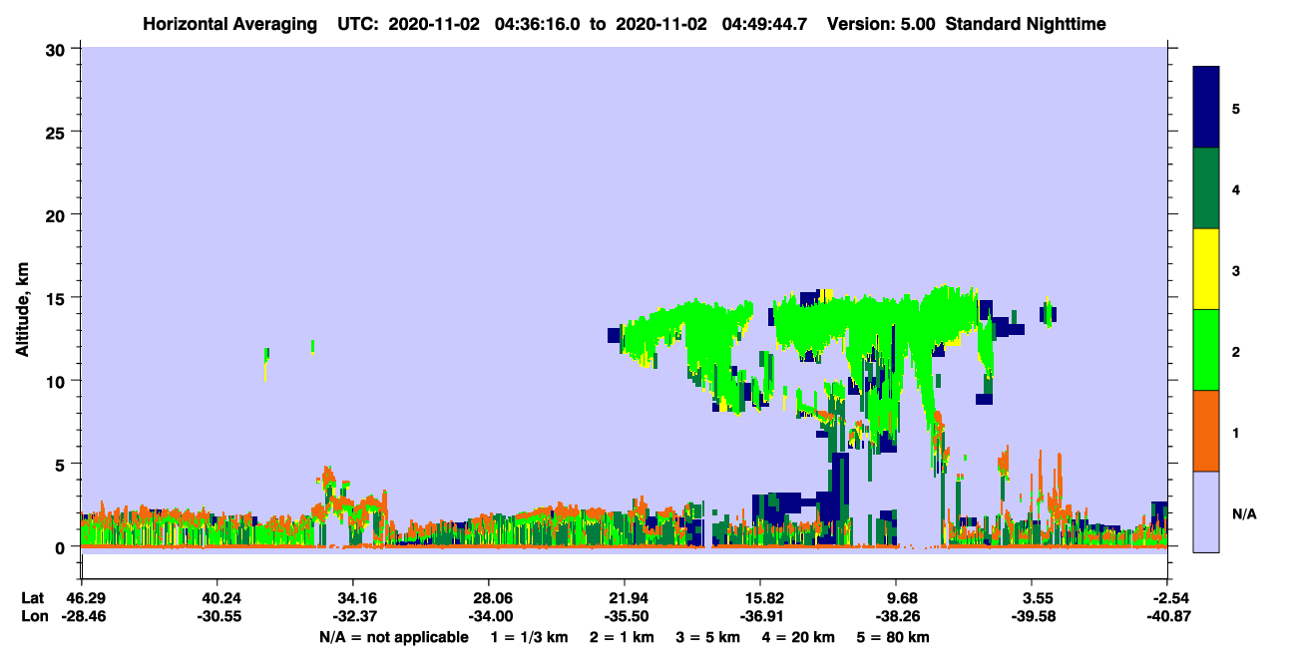
Task: Click legend text "1 = 1/3 km"
Action: click(530, 637)
